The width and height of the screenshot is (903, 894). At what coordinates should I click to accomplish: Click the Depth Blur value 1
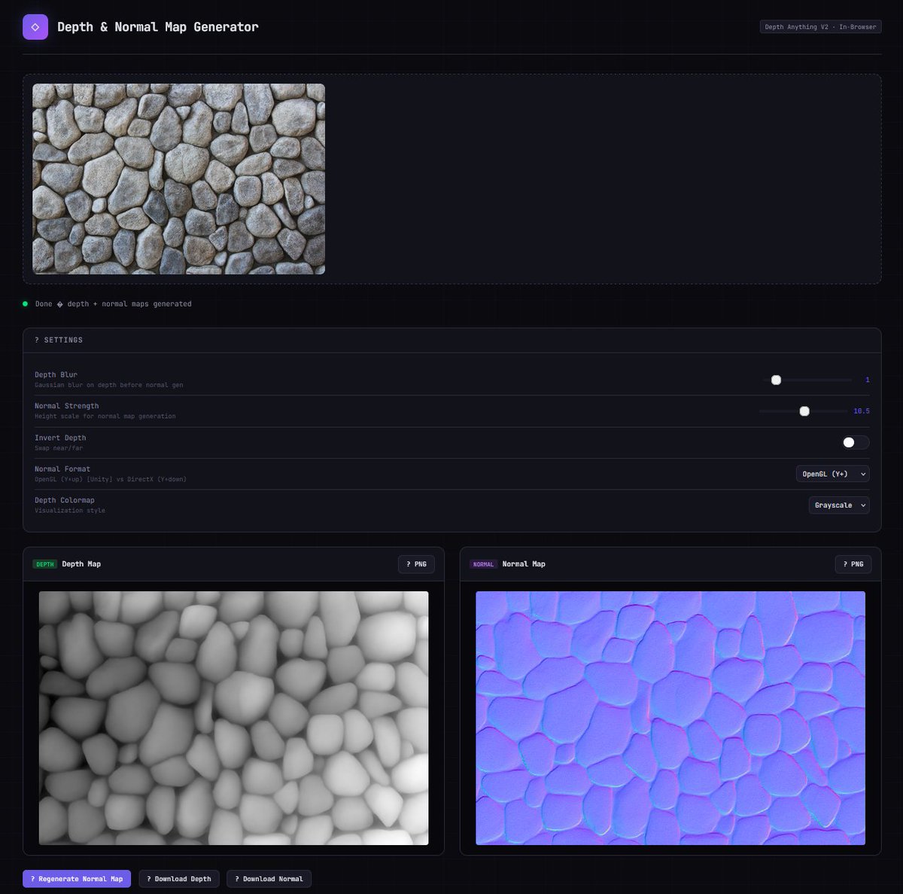867,380
